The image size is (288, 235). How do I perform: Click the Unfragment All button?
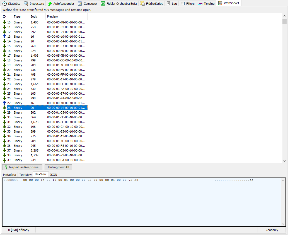(x=58, y=167)
